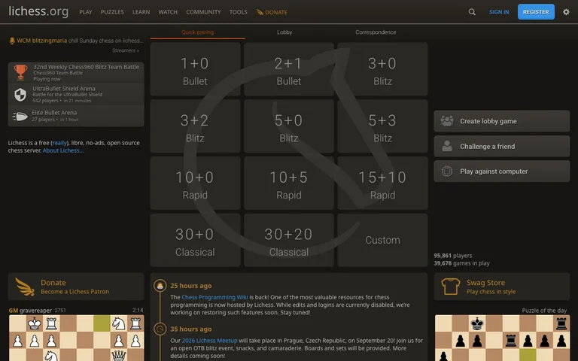Open the Custom game setup
Image resolution: width=578 pixels, height=361 pixels.
pos(382,240)
